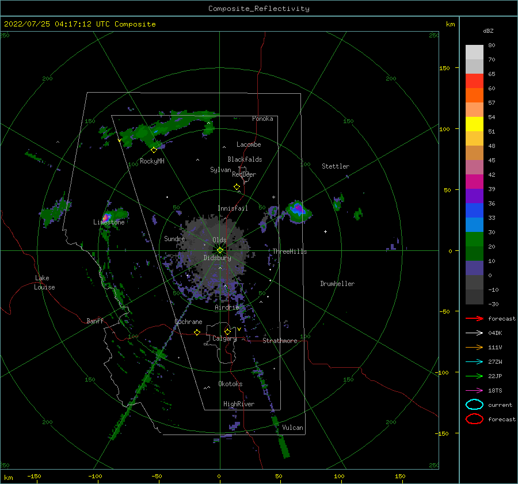This screenshot has width=518, height=484.
Task: Click the RockyMH label
Action: (x=152, y=161)
